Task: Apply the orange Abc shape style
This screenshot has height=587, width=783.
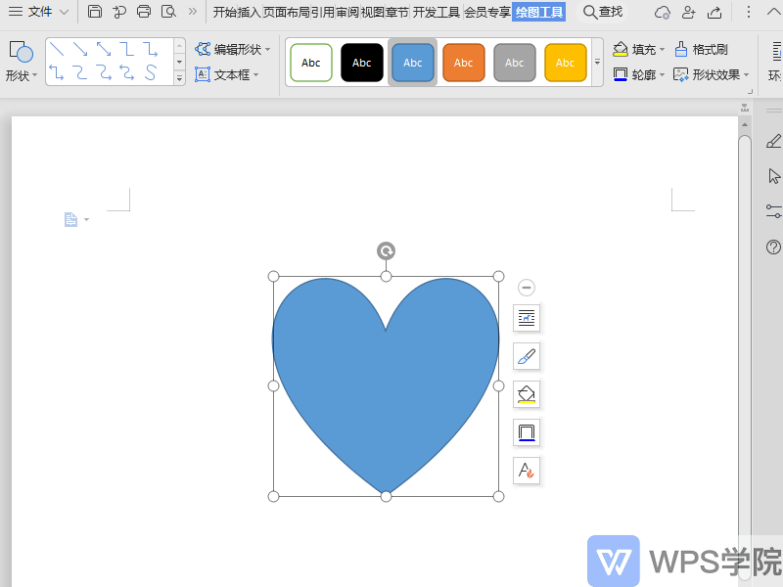Action: [463, 63]
